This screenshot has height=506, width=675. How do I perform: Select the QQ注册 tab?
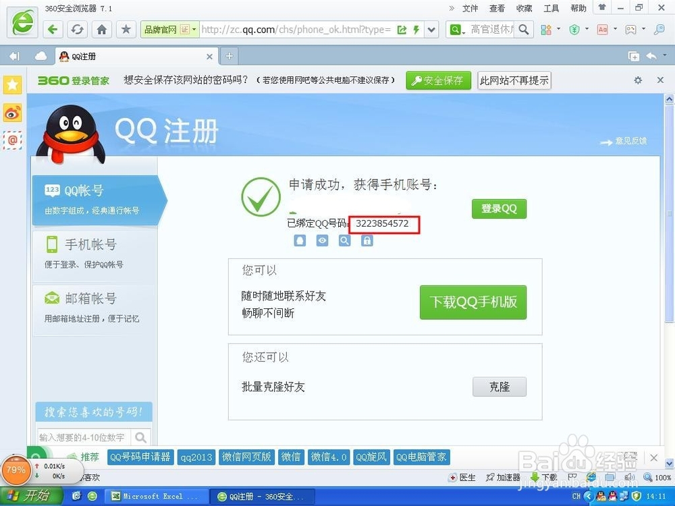click(x=136, y=57)
